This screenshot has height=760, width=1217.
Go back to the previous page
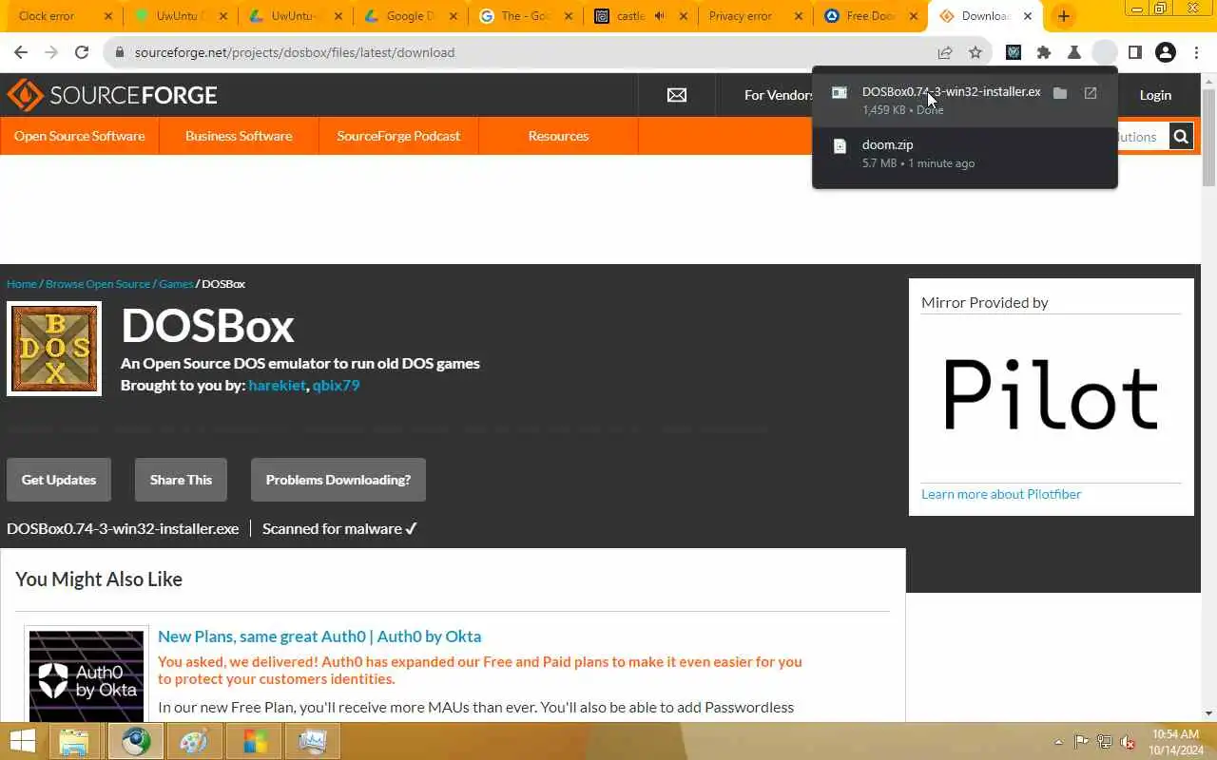(21, 52)
